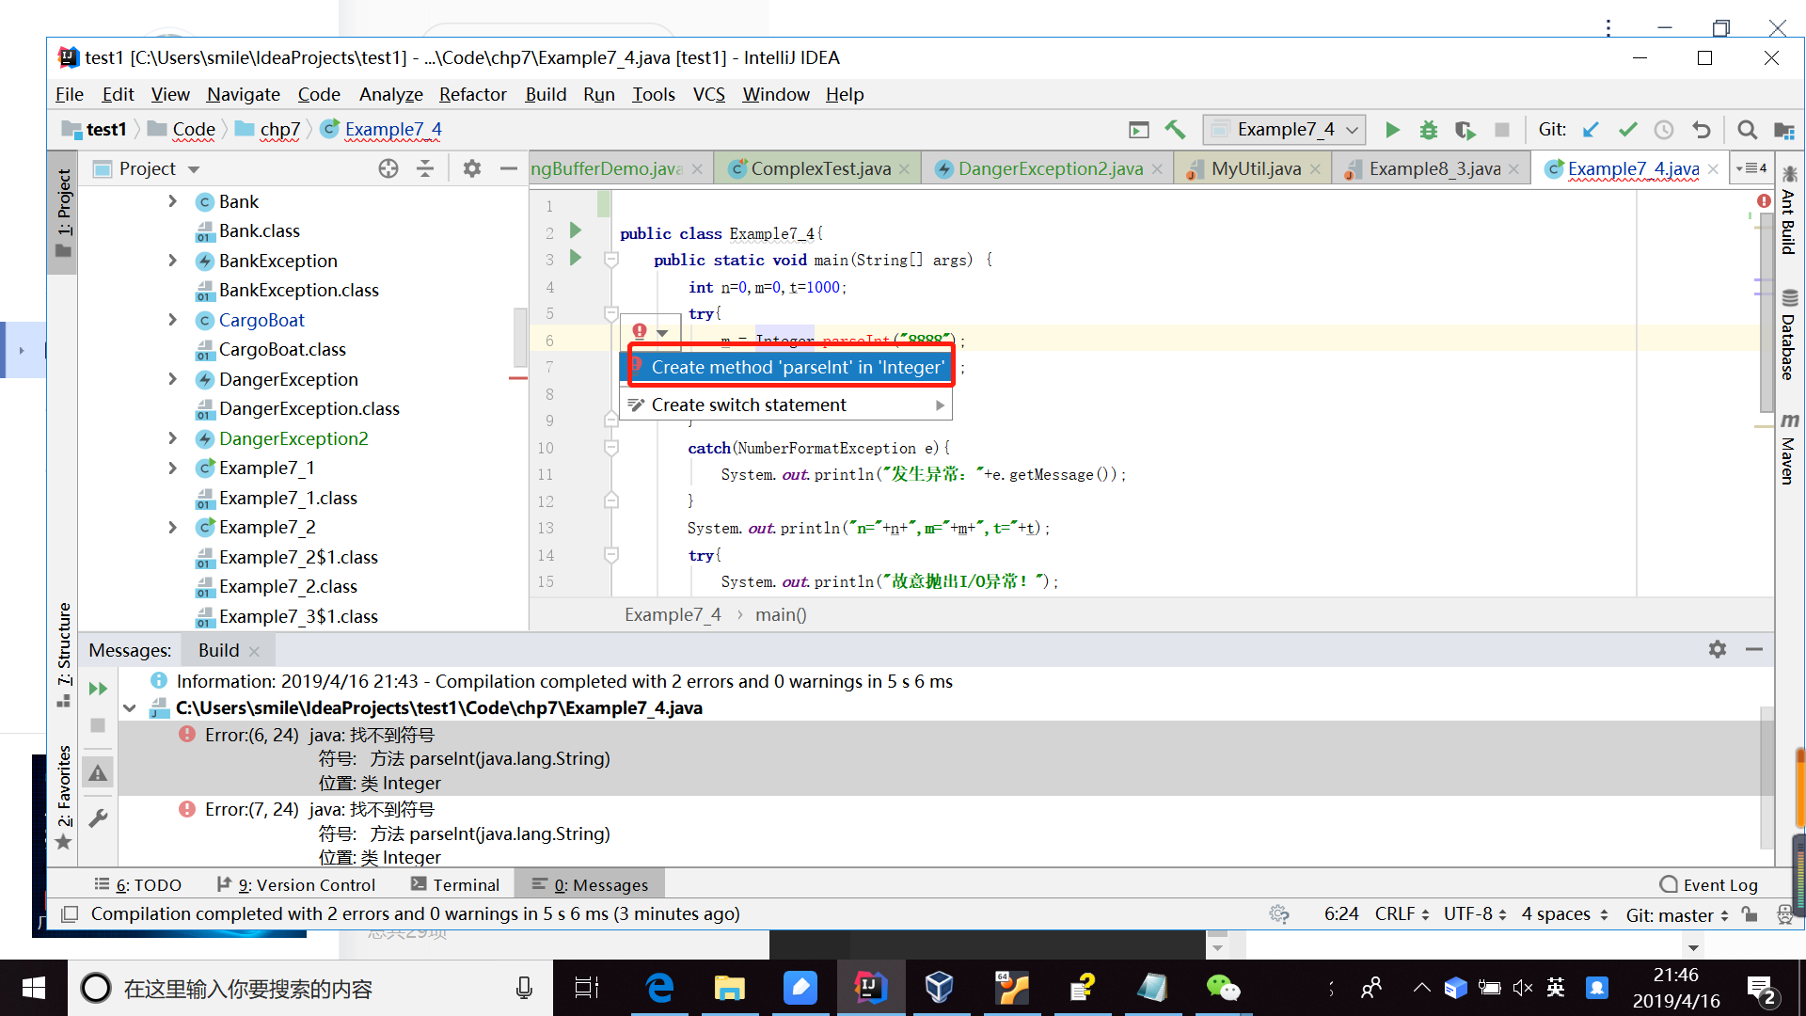This screenshot has width=1806, height=1016.
Task: Open Project Structure icon in toolbar
Action: tap(1783, 130)
